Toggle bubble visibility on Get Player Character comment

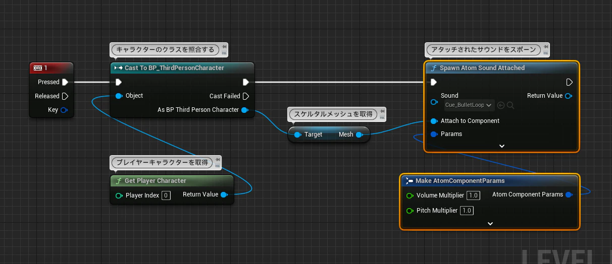(x=218, y=165)
